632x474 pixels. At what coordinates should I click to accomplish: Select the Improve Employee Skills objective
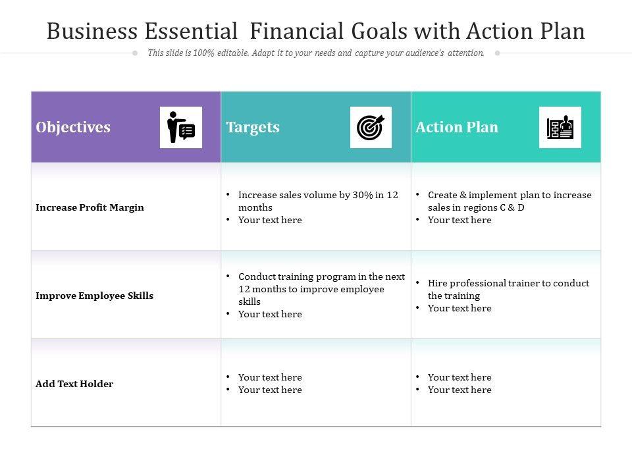[94, 296]
